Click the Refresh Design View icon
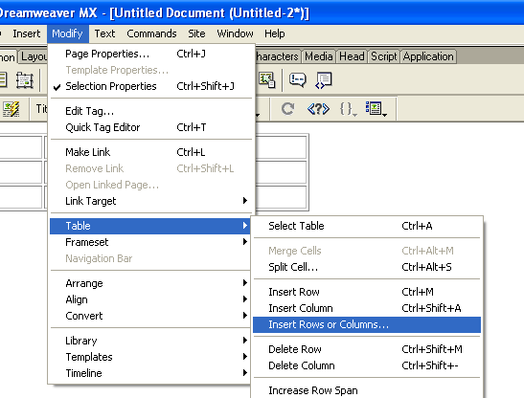The height and width of the screenshot is (398, 524). (x=287, y=108)
